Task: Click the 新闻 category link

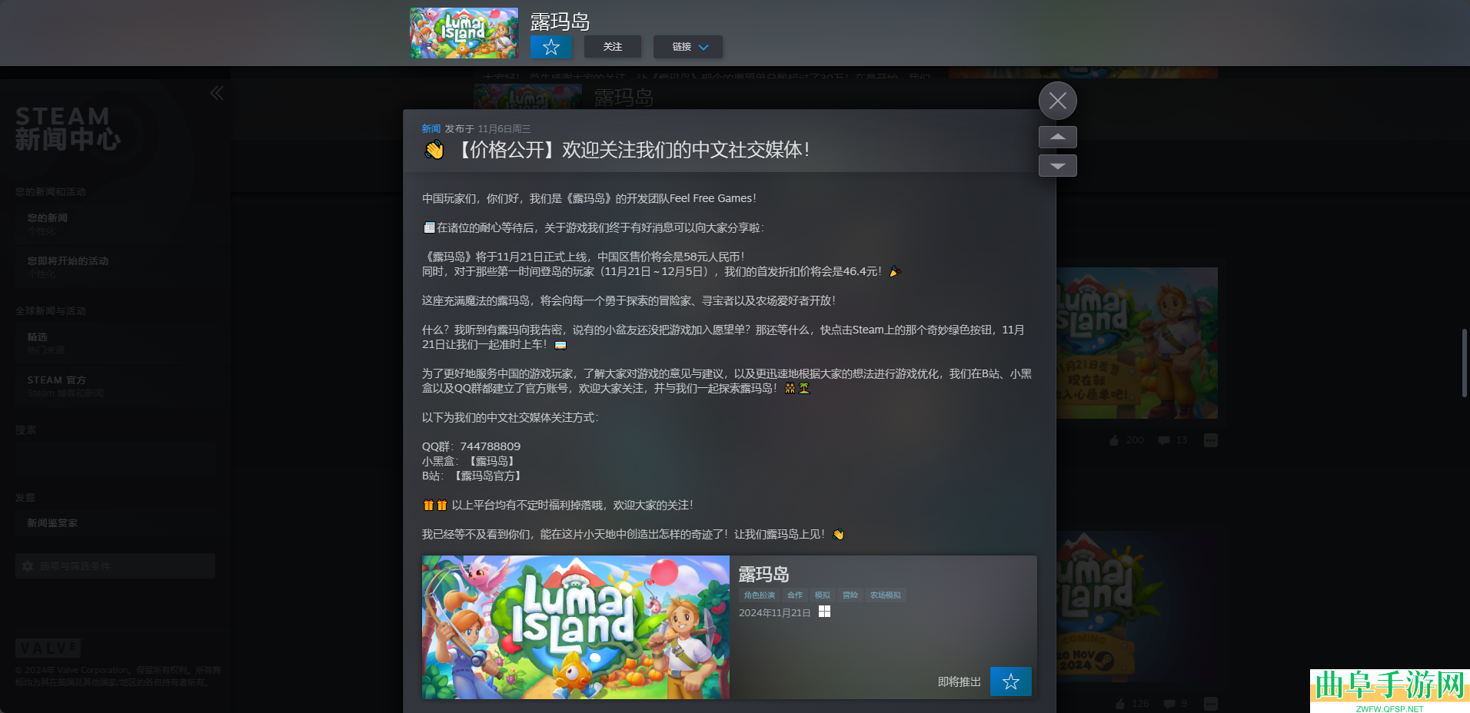Action: tap(431, 129)
